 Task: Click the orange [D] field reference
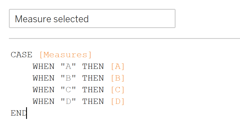click(118, 101)
